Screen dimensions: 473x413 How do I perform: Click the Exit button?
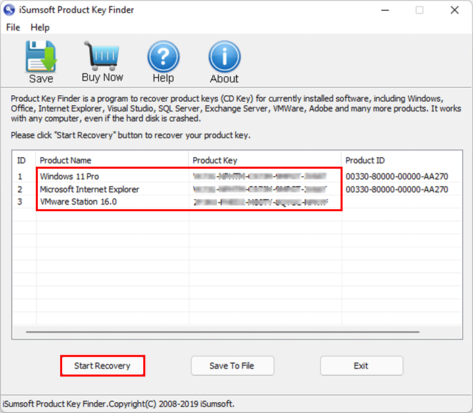[362, 366]
